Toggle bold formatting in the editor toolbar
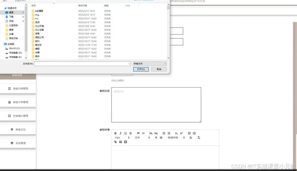This screenshot has width=297, height=171. (x=115, y=133)
